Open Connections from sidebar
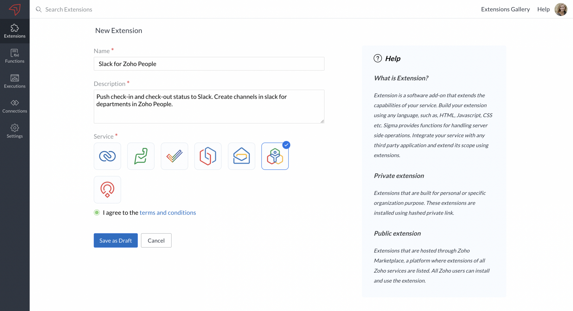The height and width of the screenshot is (311, 573). pos(15,106)
